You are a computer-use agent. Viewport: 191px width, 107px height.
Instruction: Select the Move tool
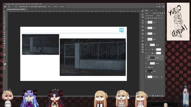(x=4, y=12)
